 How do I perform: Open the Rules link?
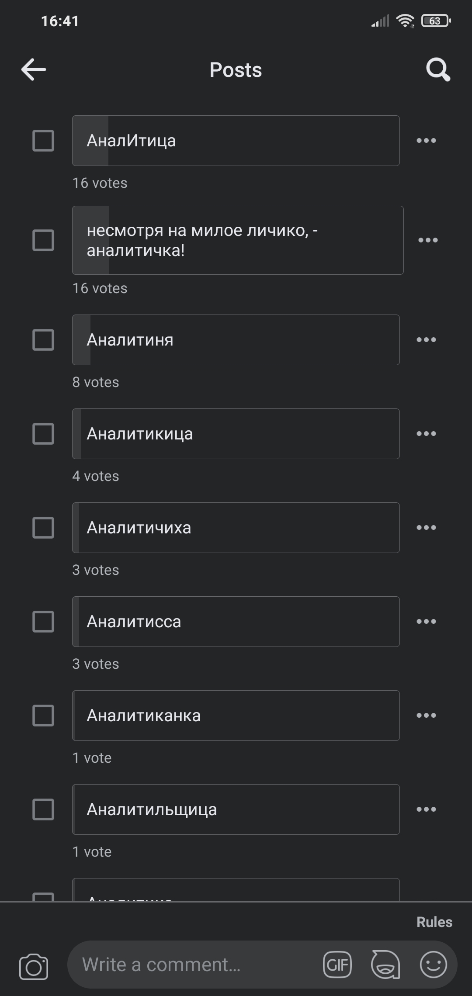[434, 922]
